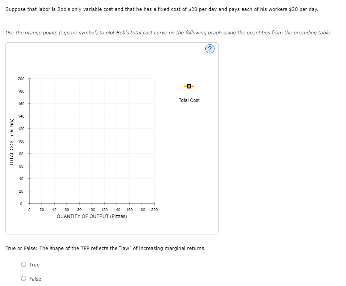Screen dimensions: 346x286
Task: Click the 180 tick on the quantity axis
Action: [x=142, y=209]
